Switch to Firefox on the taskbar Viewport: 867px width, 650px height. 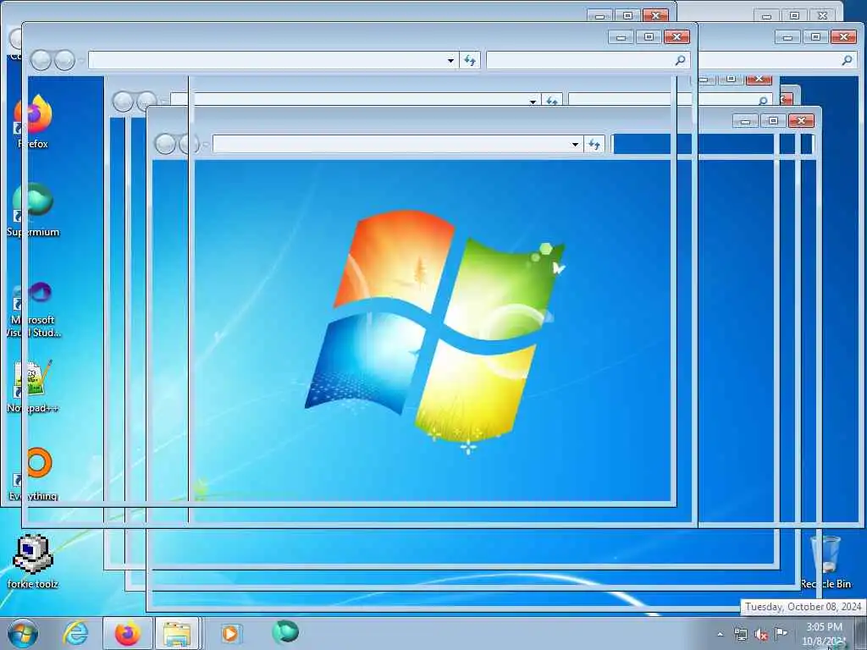tap(127, 633)
